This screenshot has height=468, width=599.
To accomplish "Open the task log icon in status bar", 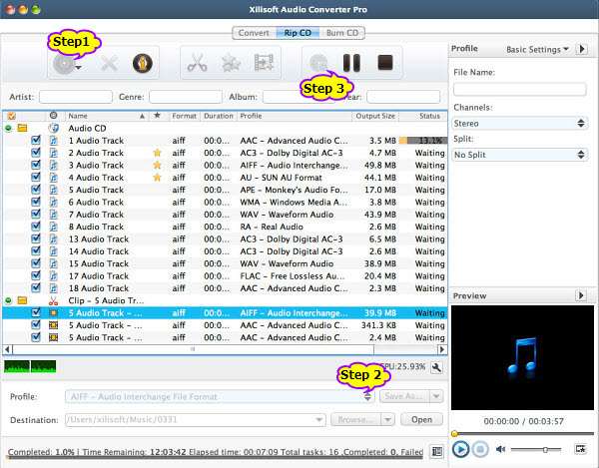I will [x=436, y=452].
